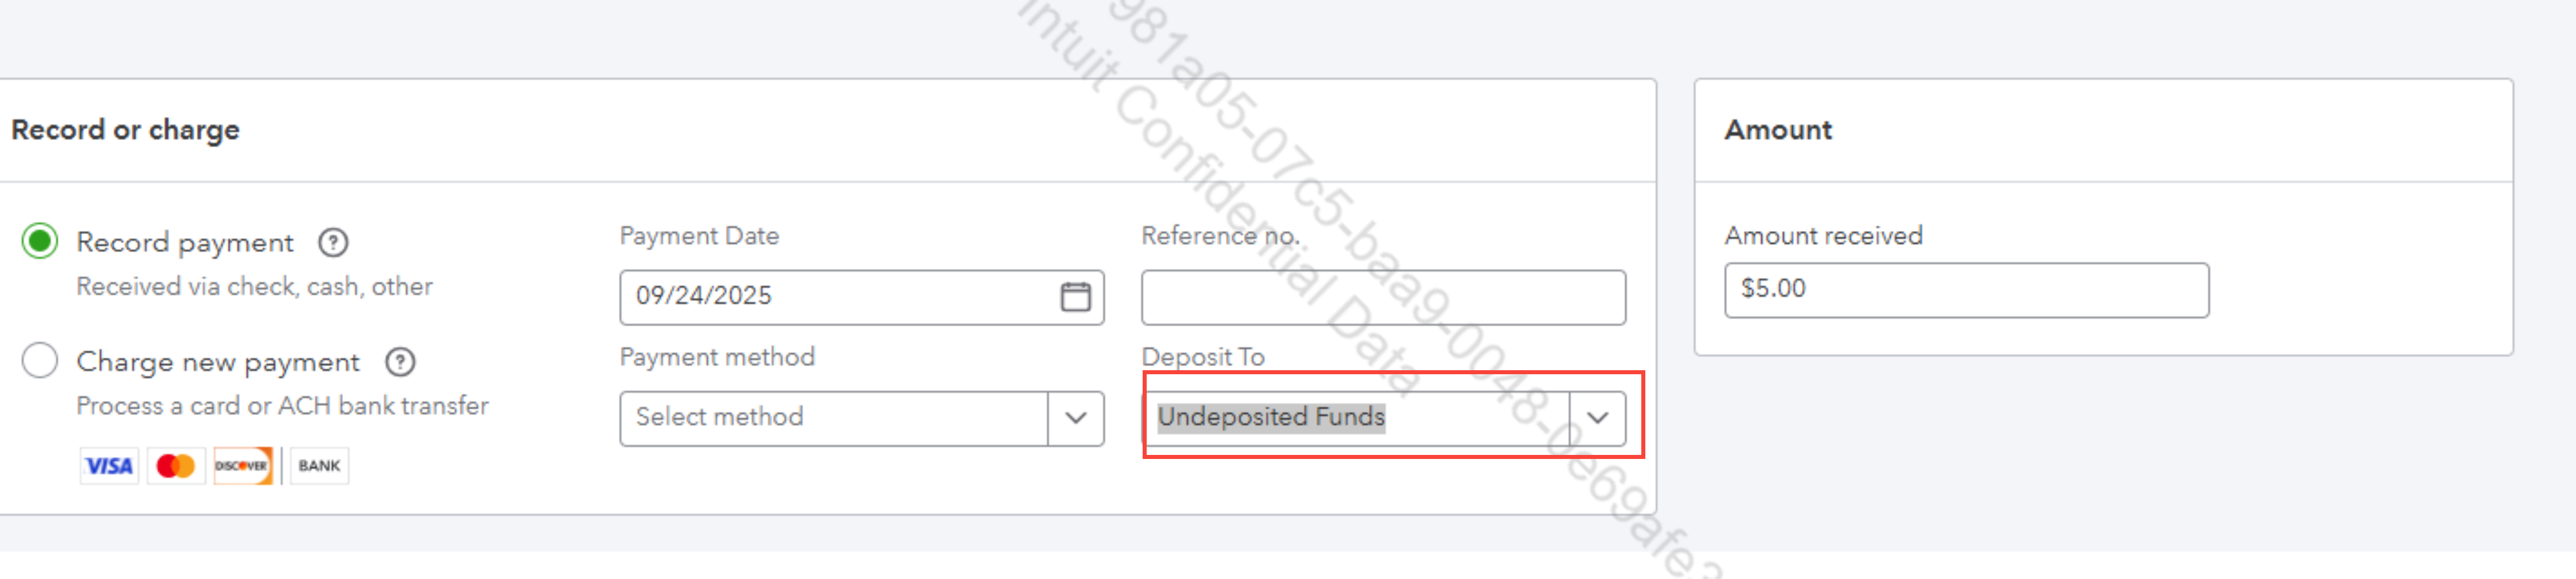Image resolution: width=2576 pixels, height=579 pixels.
Task: Expand the Payment method dropdown arrow
Action: click(1076, 418)
